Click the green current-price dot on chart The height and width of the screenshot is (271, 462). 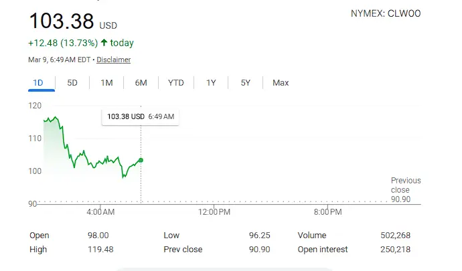coord(141,160)
